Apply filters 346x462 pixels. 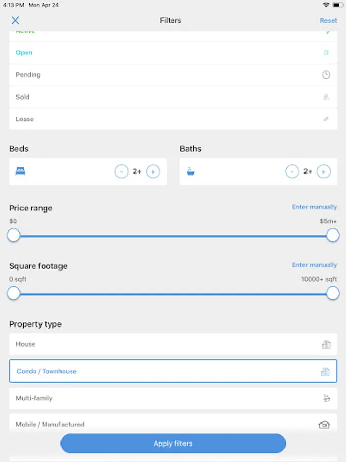click(x=173, y=444)
